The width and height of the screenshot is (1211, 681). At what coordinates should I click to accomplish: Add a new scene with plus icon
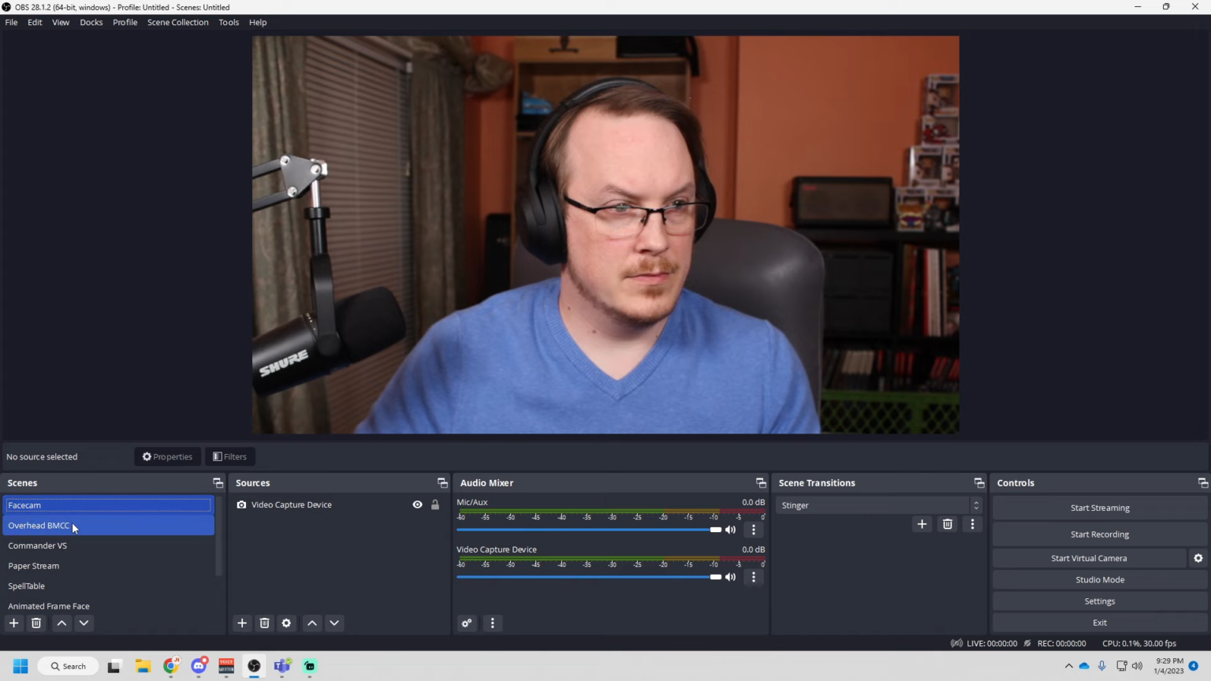click(13, 623)
